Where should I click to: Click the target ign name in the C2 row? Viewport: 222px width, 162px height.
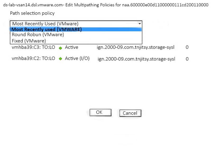click(x=136, y=59)
